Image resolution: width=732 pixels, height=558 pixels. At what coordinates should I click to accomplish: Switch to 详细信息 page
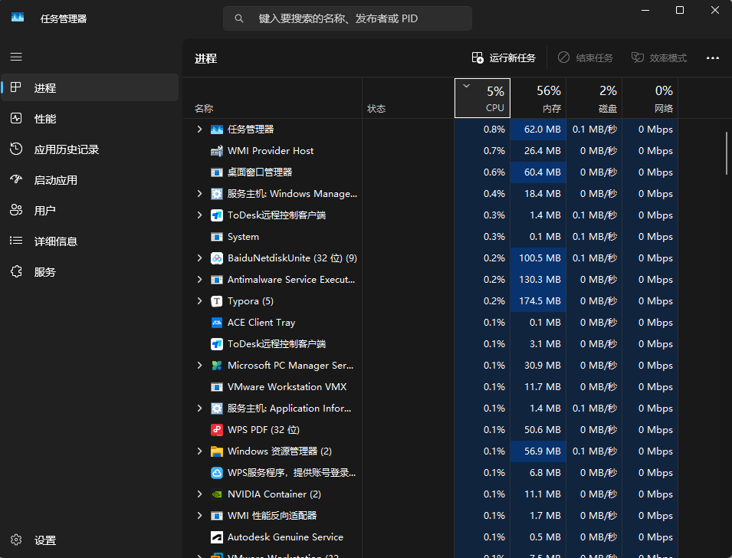[x=90, y=241]
